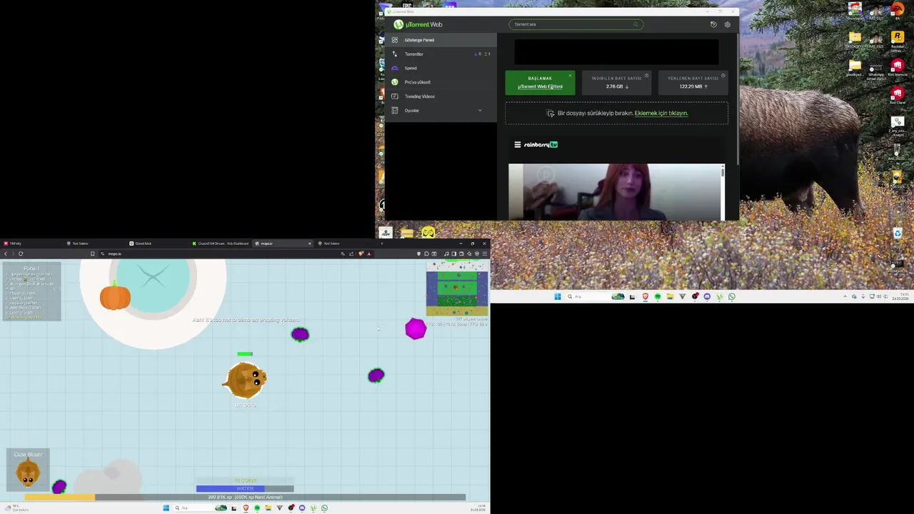
Task: Play the rainberry tv video
Action: click(546, 175)
